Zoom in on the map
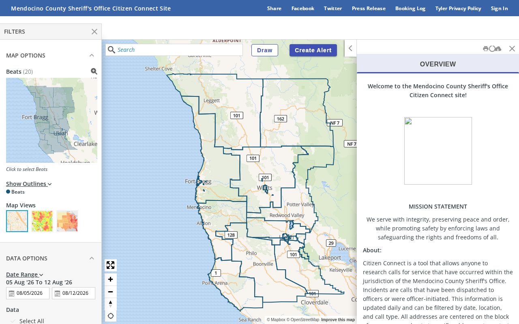This screenshot has height=324, width=519. (110, 279)
